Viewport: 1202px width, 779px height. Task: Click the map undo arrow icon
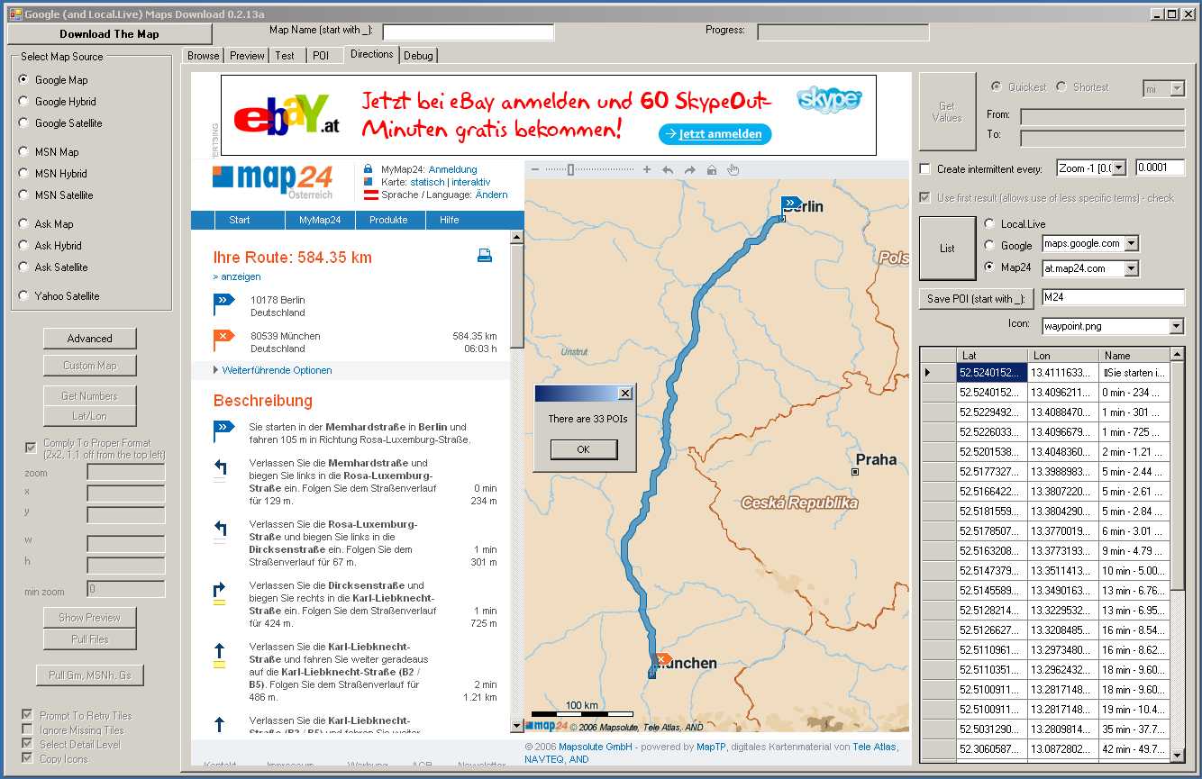(668, 169)
